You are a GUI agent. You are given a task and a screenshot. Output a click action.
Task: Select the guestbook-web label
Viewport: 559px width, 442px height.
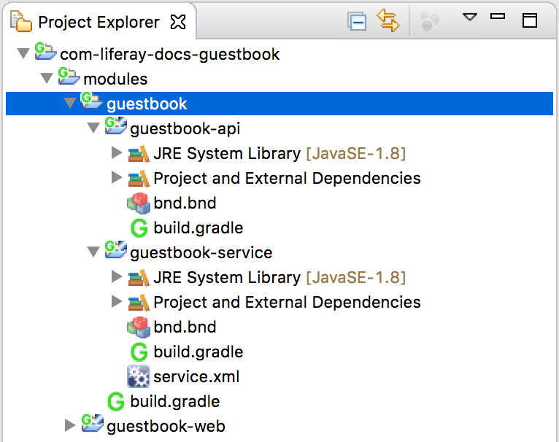pos(166,426)
